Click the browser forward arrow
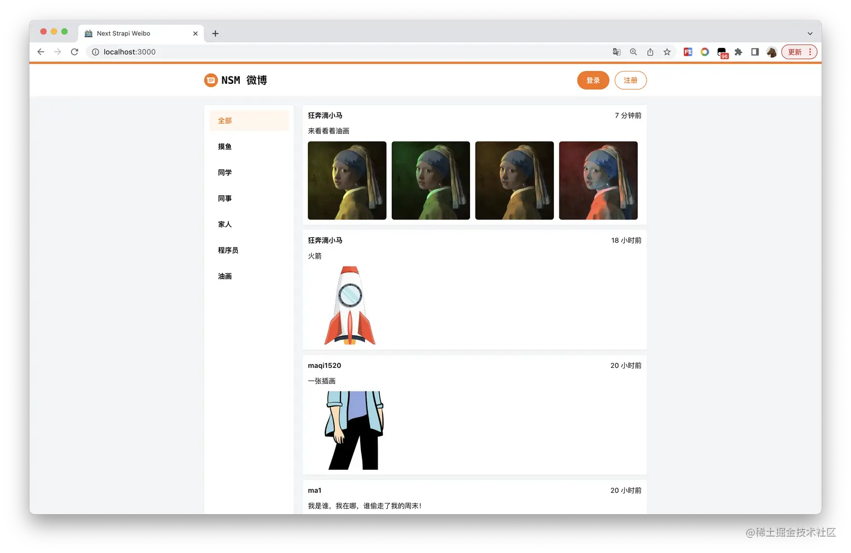 click(57, 52)
